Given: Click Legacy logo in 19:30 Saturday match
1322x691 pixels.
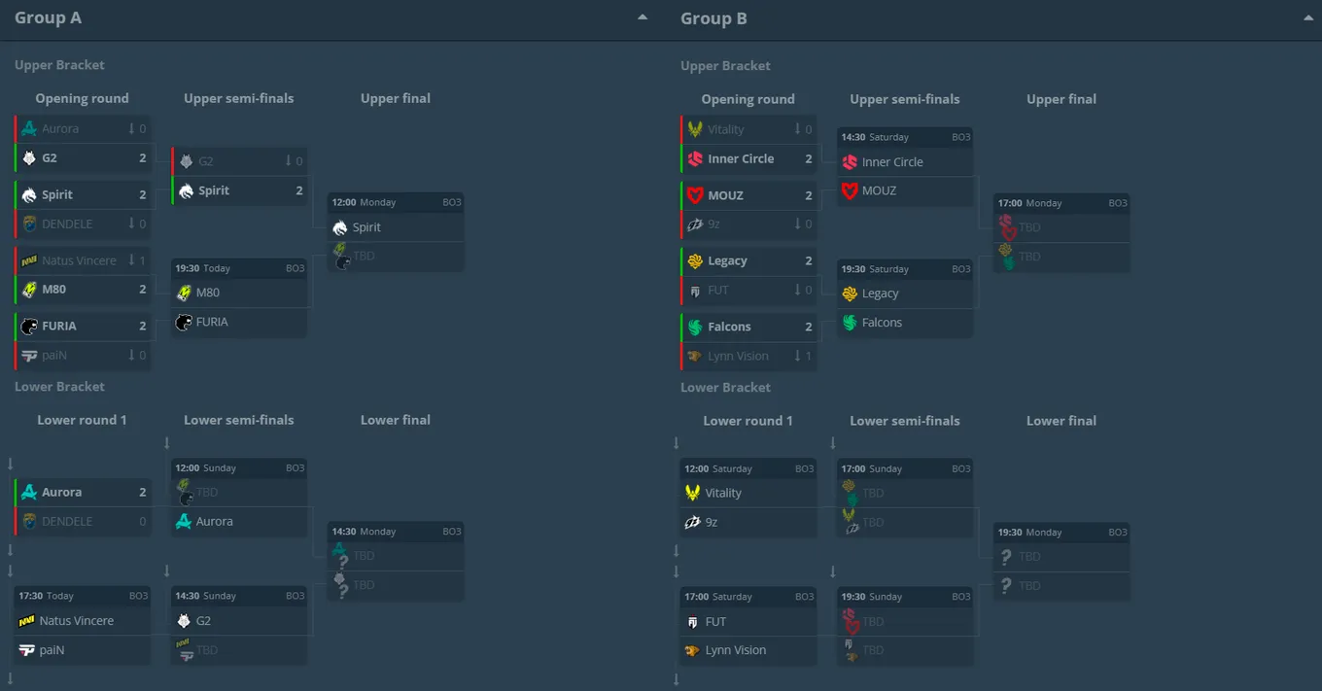Looking at the screenshot, I should (850, 294).
